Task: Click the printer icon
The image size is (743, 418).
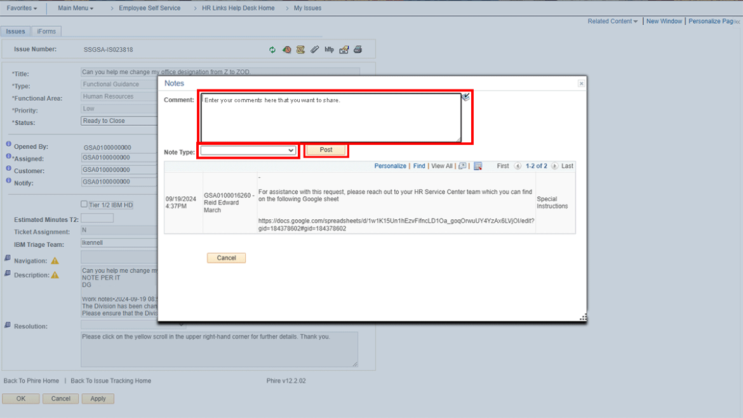Action: click(x=358, y=50)
